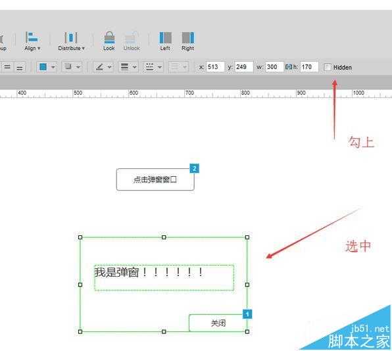Click the right-middle selection handle

pos(247,285)
